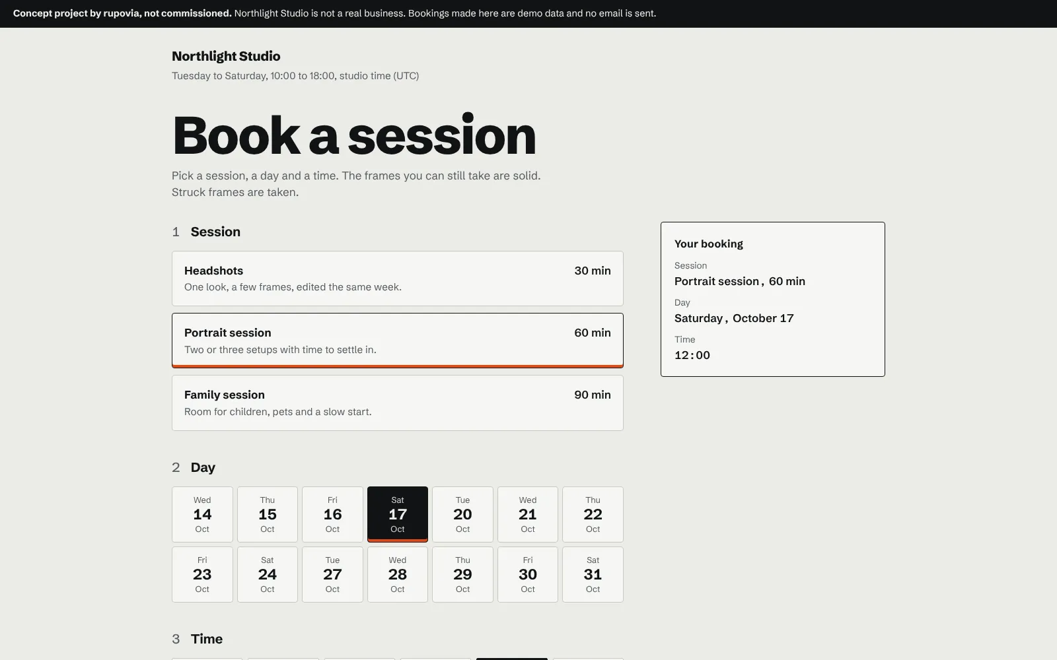Click the "Book a session" headline
The width and height of the screenshot is (1057, 660).
click(354, 135)
